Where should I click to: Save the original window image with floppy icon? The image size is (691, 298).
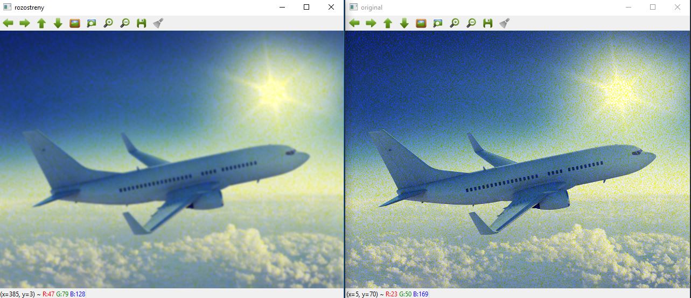click(x=487, y=23)
